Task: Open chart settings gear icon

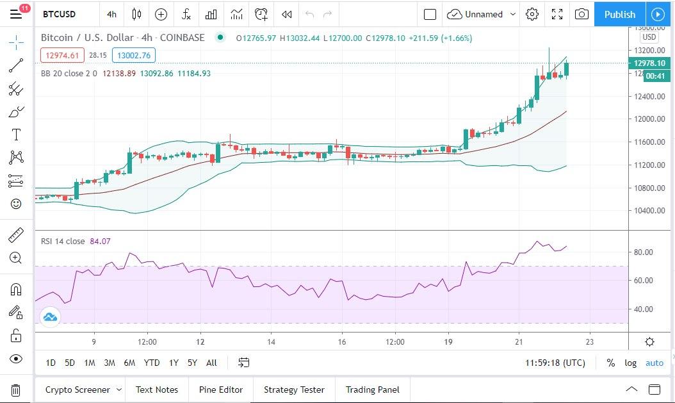Action: [532, 14]
